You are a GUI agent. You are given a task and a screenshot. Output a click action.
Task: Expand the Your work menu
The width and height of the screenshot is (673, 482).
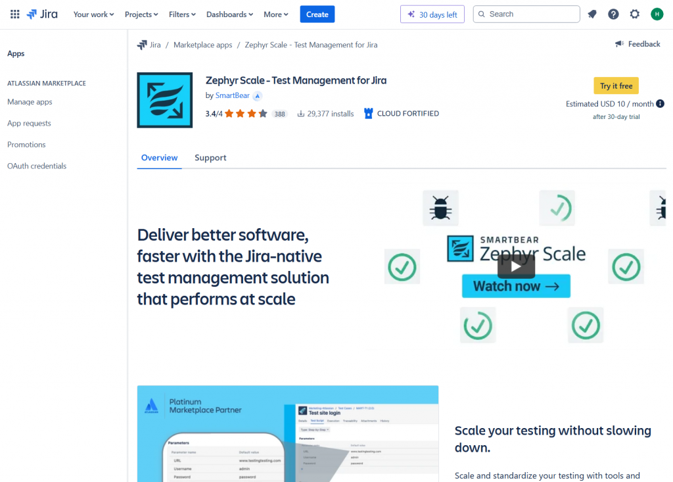(93, 14)
